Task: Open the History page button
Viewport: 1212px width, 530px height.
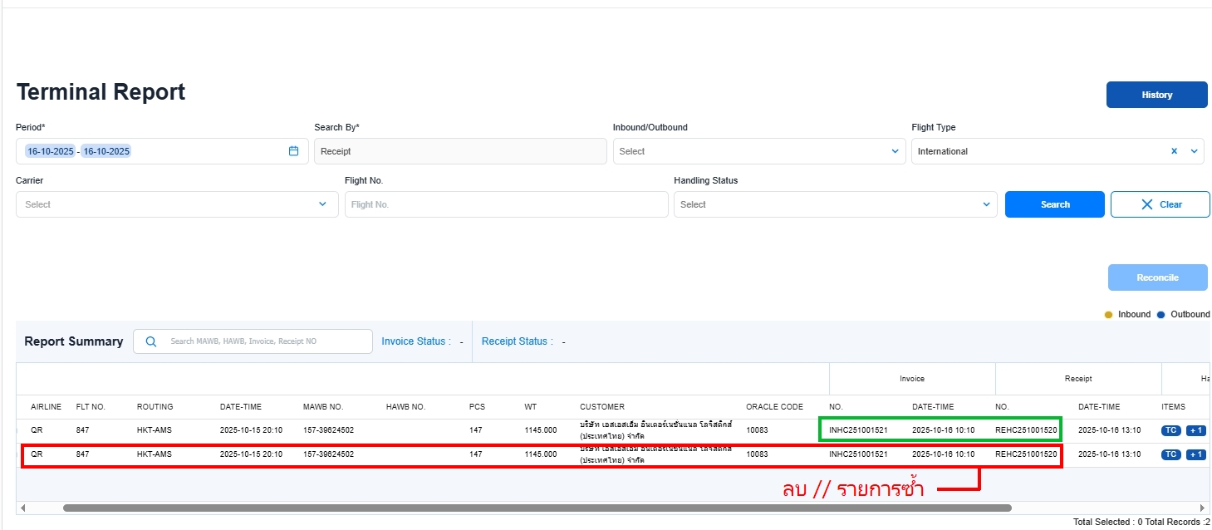Action: 1156,95
